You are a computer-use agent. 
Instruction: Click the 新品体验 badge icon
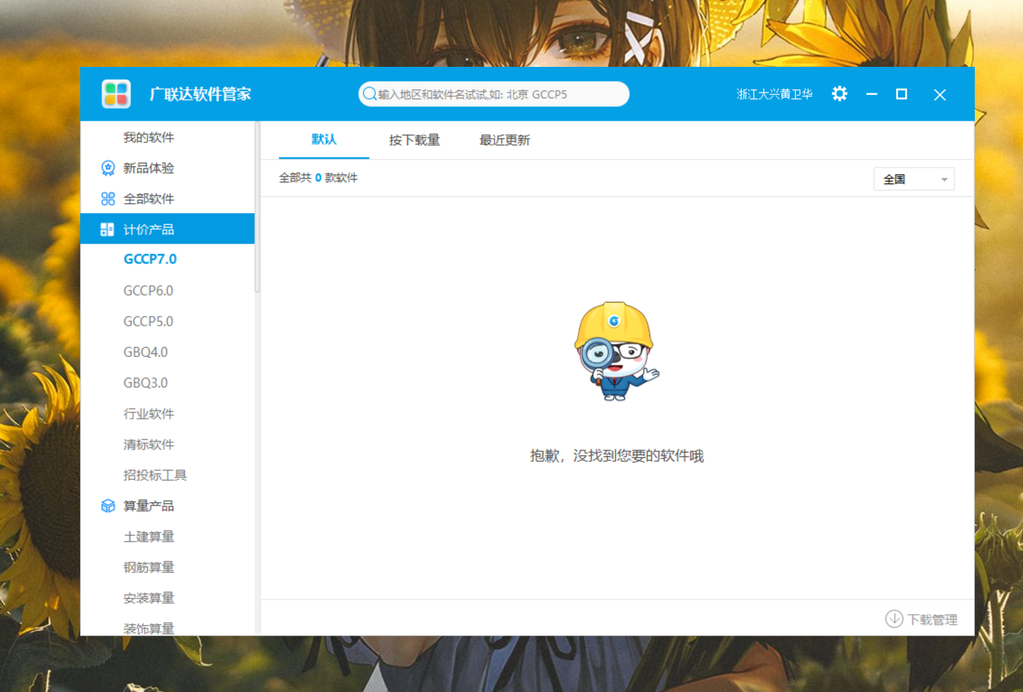click(108, 168)
